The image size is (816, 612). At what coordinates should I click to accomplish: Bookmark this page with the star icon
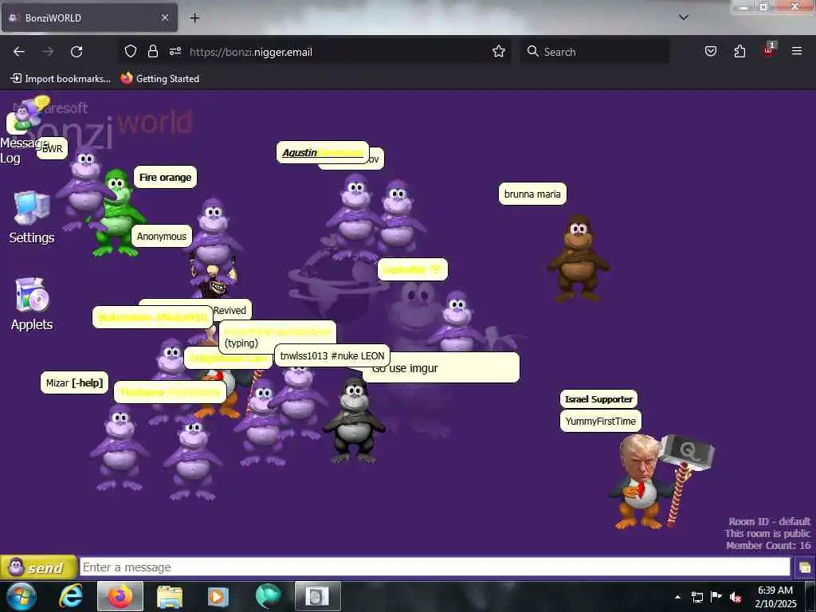pyautogui.click(x=499, y=52)
